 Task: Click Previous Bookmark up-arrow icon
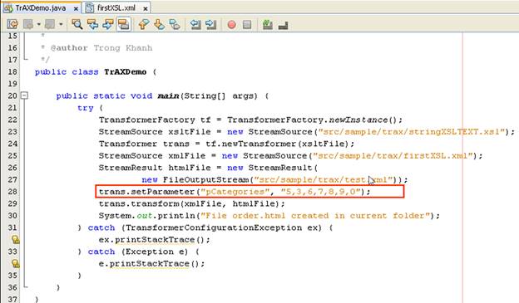(144, 24)
